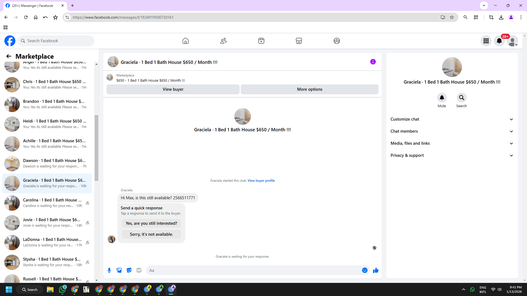Open the emoji picker in the message box
Screen dimensions: 527x296
coord(365,270)
